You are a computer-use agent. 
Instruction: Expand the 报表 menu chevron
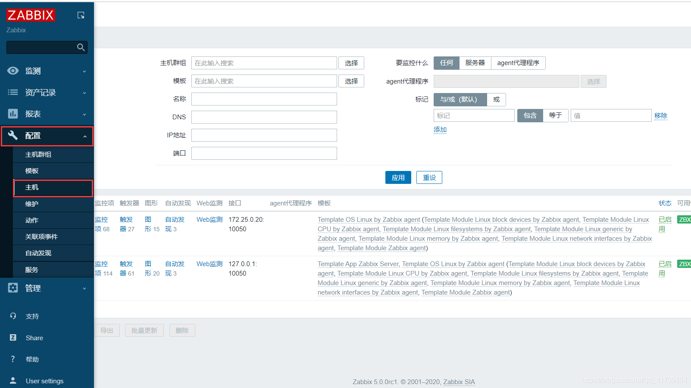tap(84, 115)
